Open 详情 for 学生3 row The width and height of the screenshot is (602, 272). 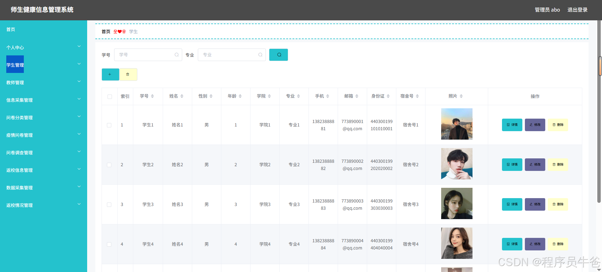[x=512, y=204]
